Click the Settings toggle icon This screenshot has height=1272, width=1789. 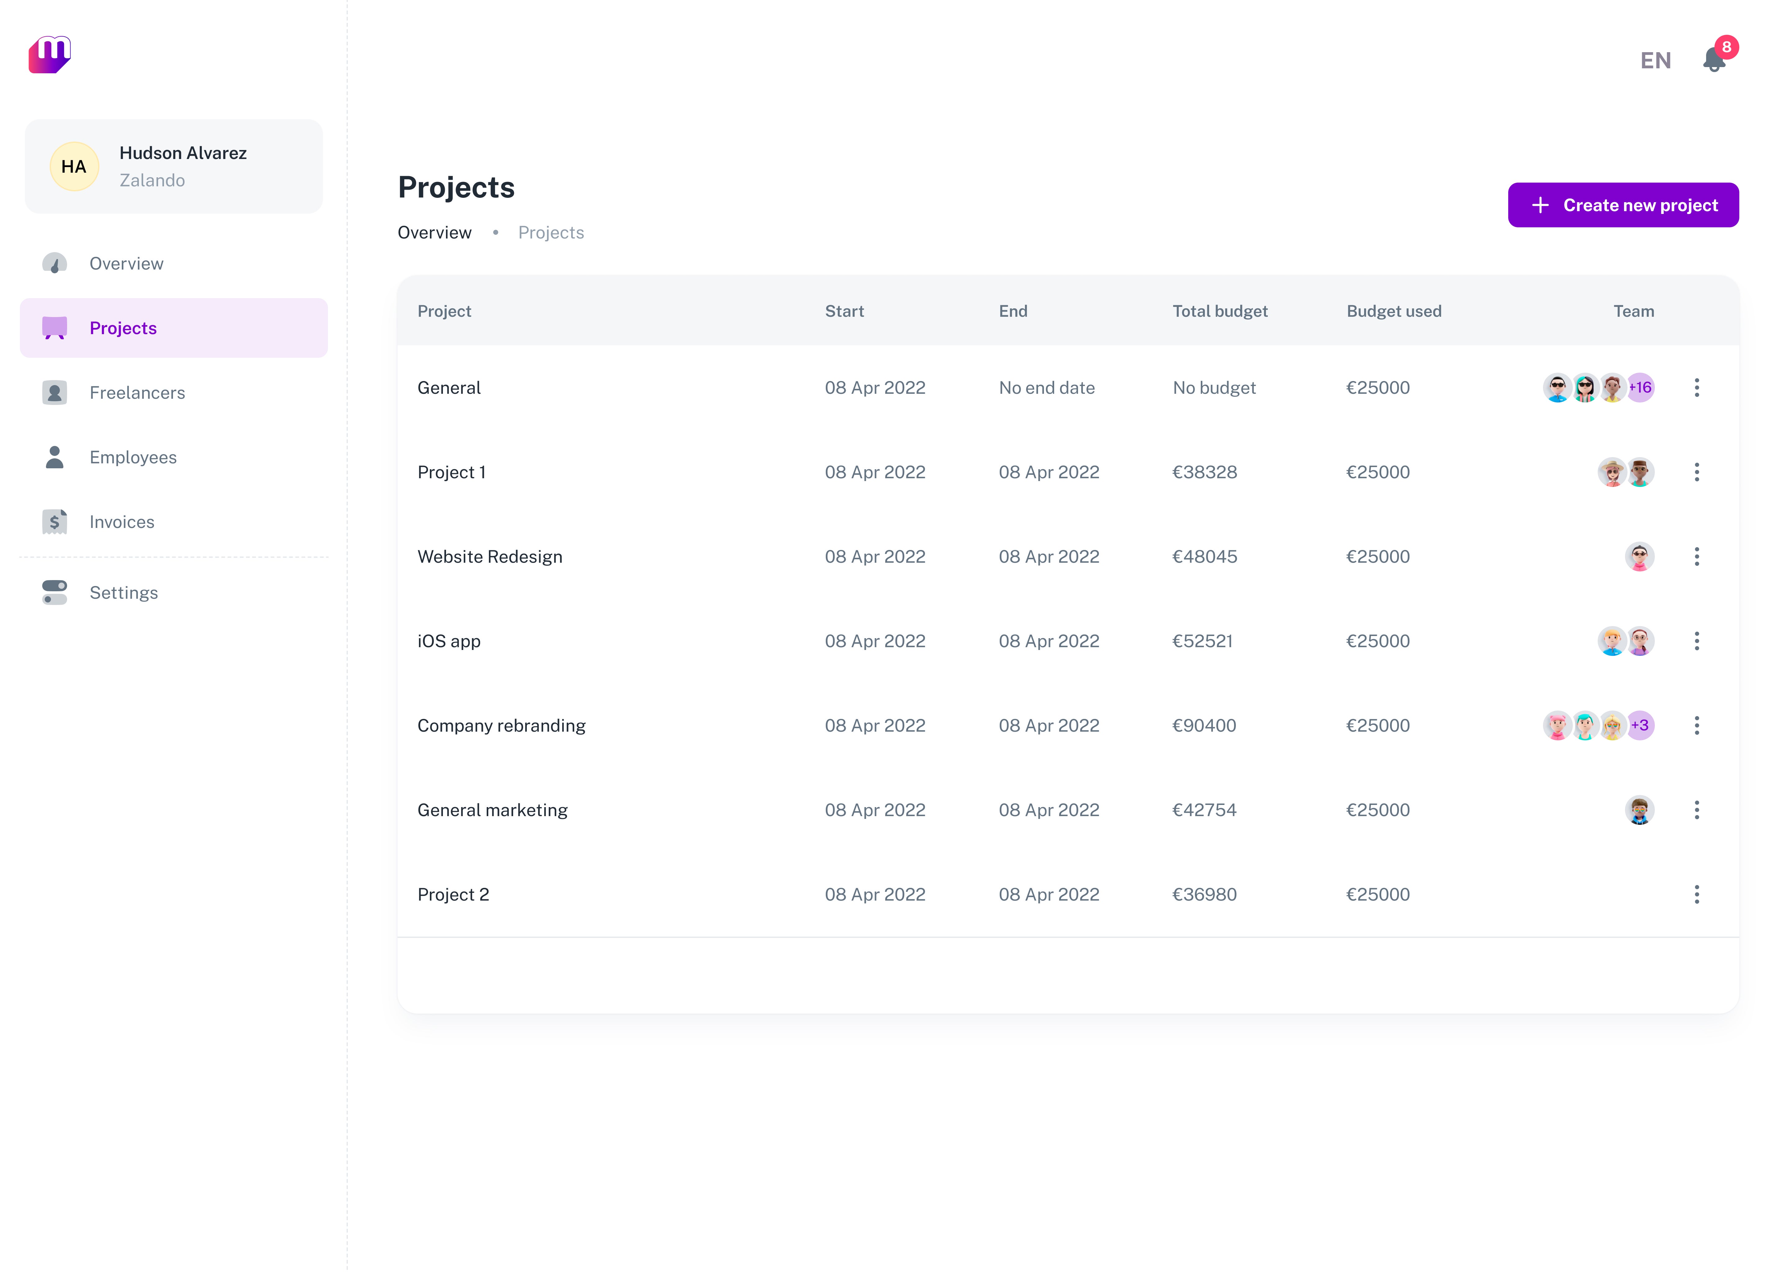tap(54, 592)
